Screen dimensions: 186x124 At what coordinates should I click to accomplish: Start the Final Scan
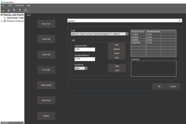point(46,100)
